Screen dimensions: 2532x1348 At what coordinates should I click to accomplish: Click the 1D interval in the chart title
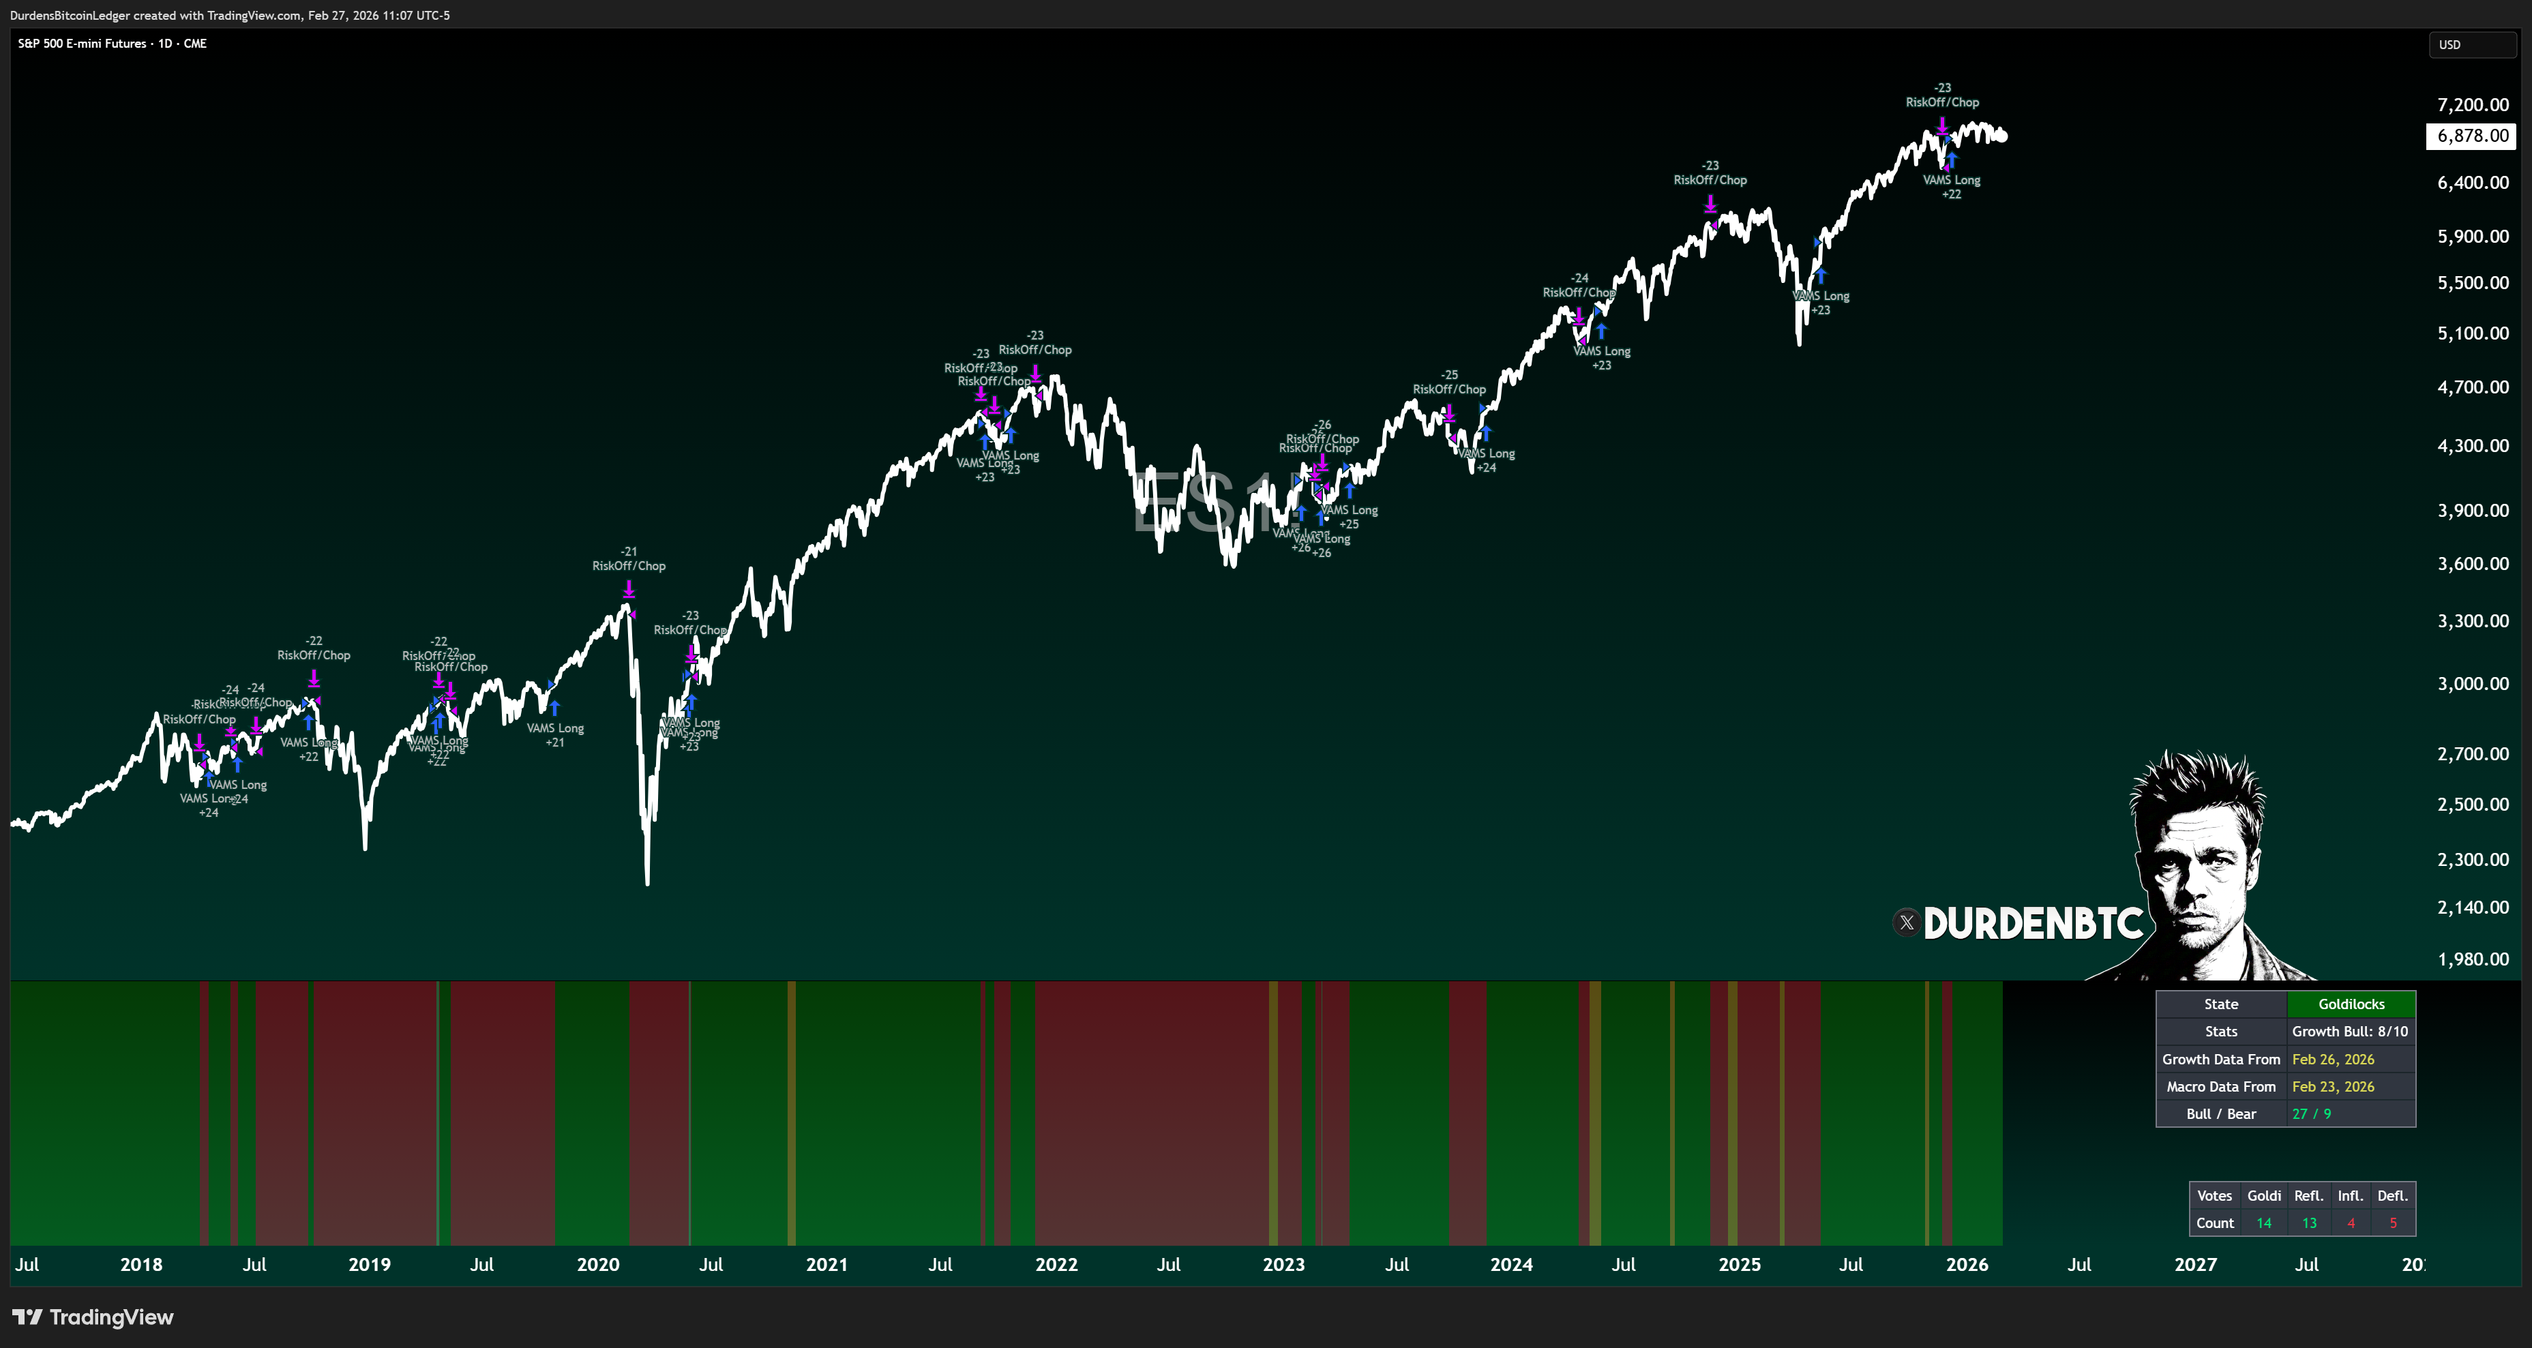(x=165, y=43)
